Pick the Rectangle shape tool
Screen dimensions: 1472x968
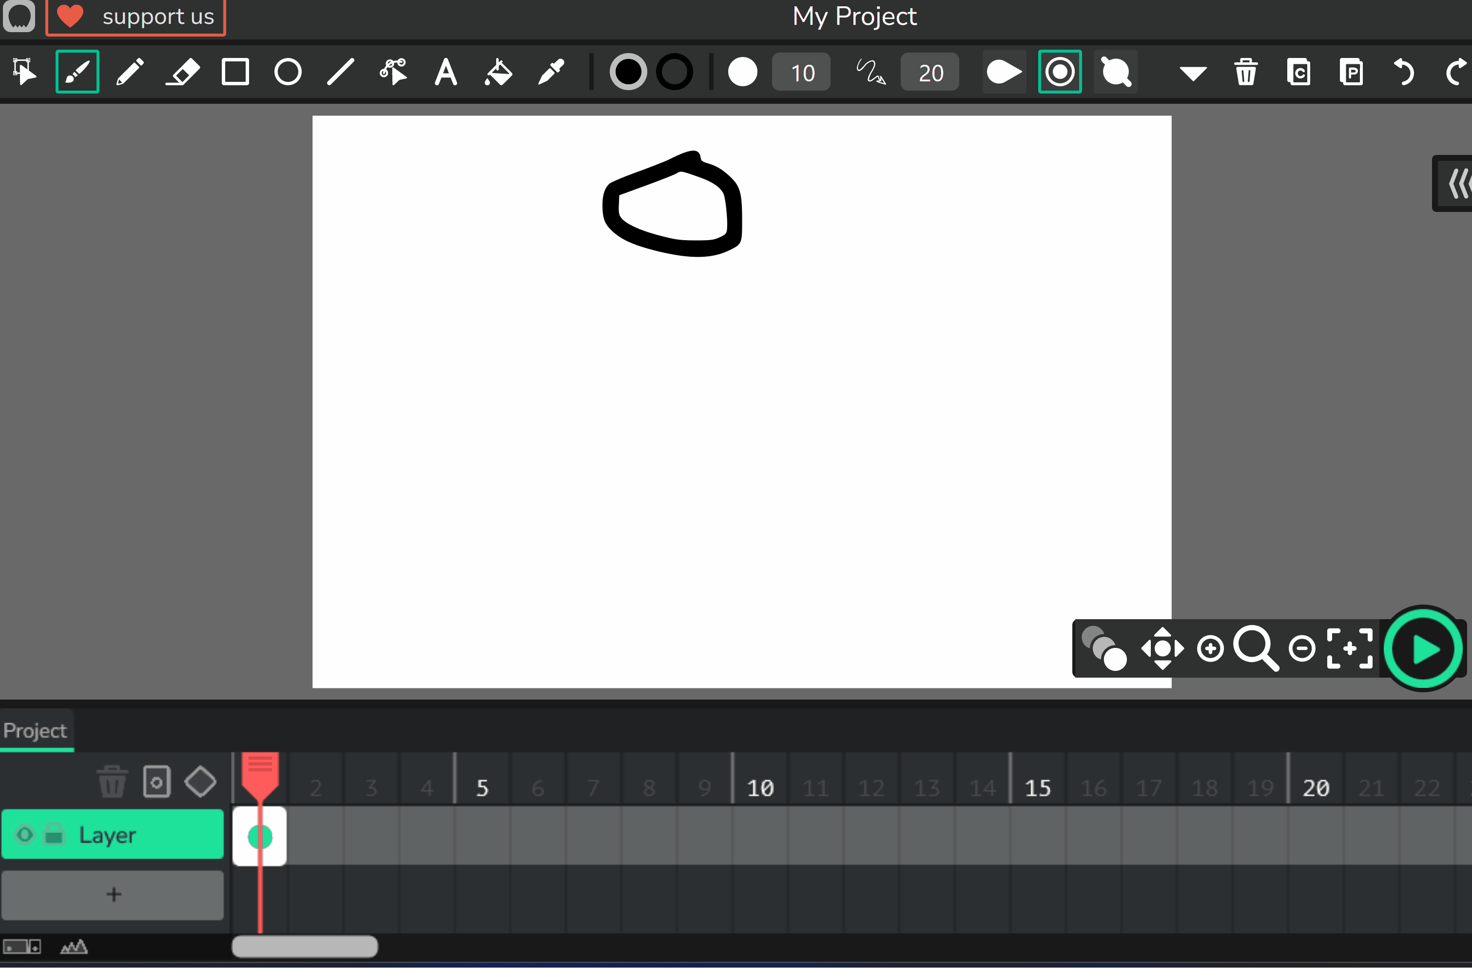(235, 72)
